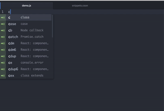This screenshot has width=164, height=111.
Task: Choose the 'cdup6' prefix in the autocomplete list
Action: click(13, 69)
